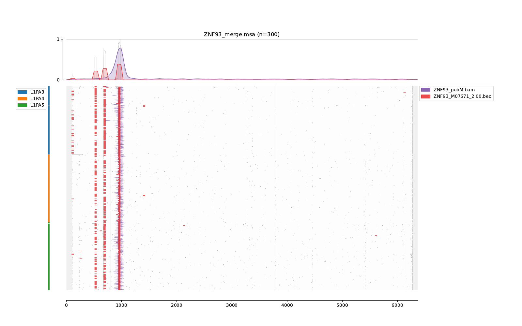Image resolution: width=522 pixels, height=326 pixels.
Task: Click x-axis tick label 1000
Action: (121, 305)
